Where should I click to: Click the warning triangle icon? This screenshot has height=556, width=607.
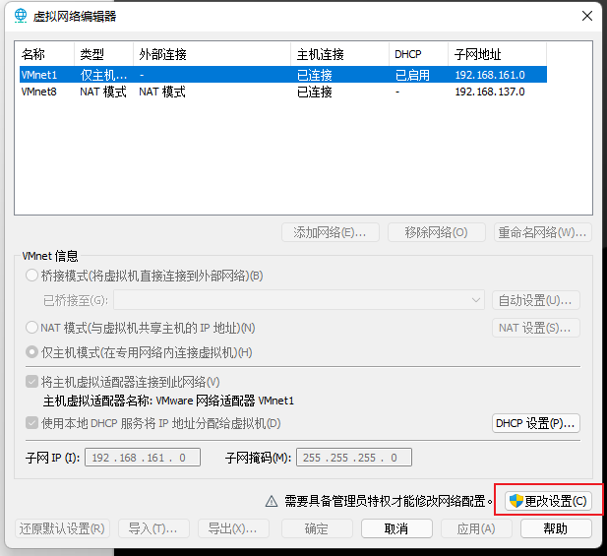tap(272, 502)
